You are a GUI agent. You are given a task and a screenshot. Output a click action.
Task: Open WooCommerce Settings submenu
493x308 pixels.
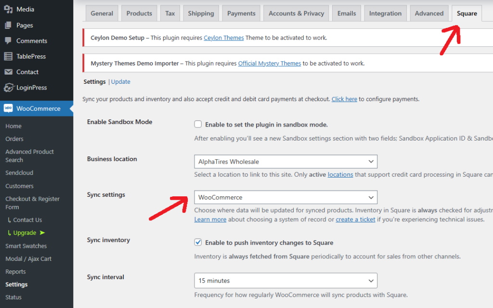[16, 284]
